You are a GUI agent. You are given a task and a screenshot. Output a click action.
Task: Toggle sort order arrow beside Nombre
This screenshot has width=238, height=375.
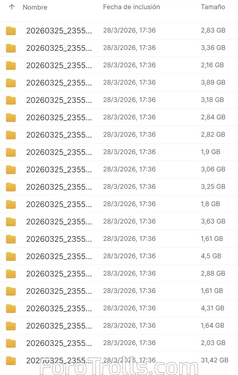click(12, 7)
